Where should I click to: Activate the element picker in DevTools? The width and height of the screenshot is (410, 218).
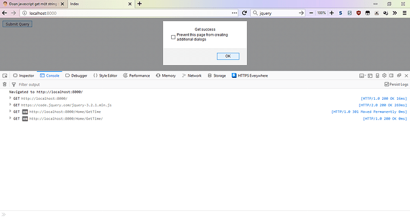(x=5, y=75)
